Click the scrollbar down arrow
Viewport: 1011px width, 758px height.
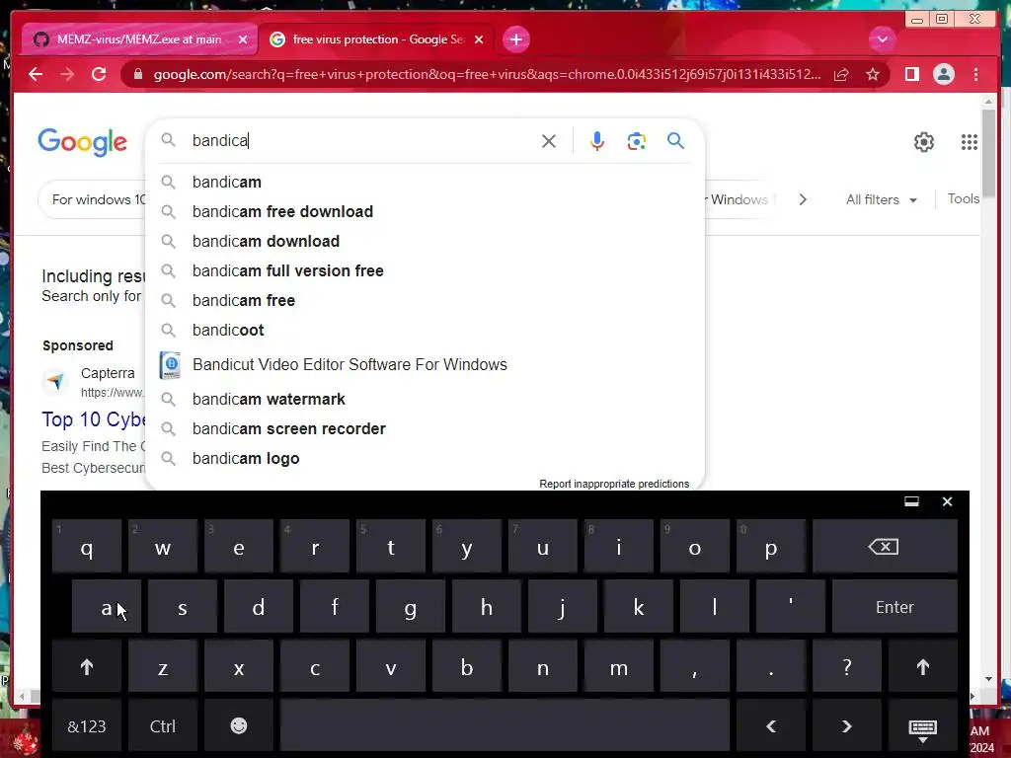[x=988, y=679]
